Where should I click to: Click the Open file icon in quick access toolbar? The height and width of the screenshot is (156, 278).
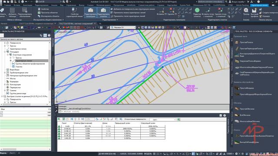[x=8, y=2]
